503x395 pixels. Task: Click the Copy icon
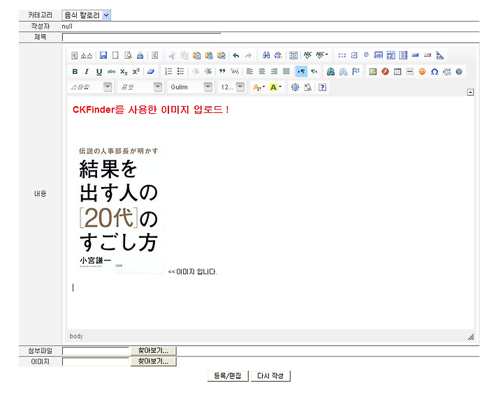click(x=184, y=55)
